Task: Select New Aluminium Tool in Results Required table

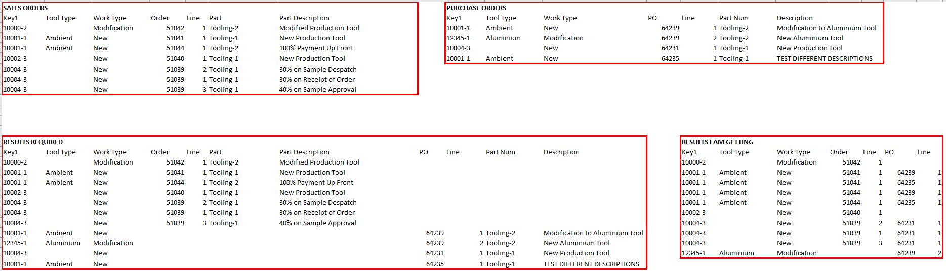Action: point(577,243)
